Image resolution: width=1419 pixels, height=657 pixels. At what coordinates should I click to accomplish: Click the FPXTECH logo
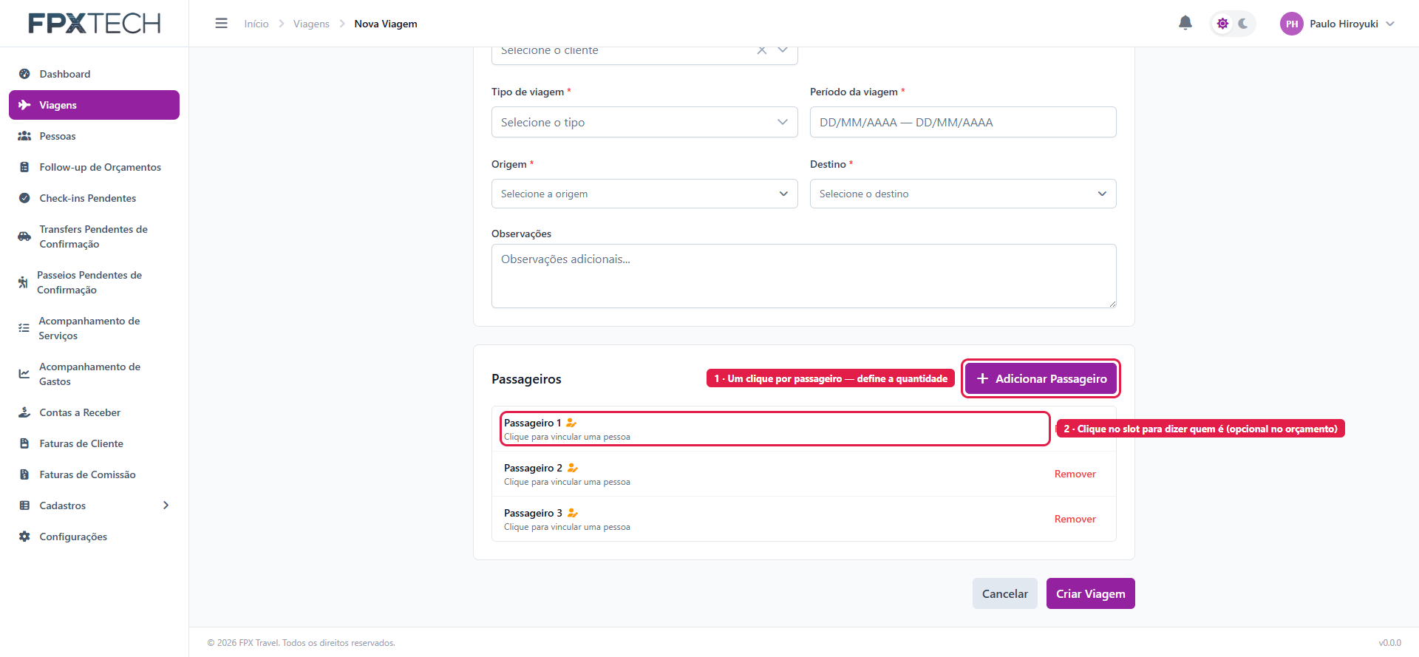[95, 24]
